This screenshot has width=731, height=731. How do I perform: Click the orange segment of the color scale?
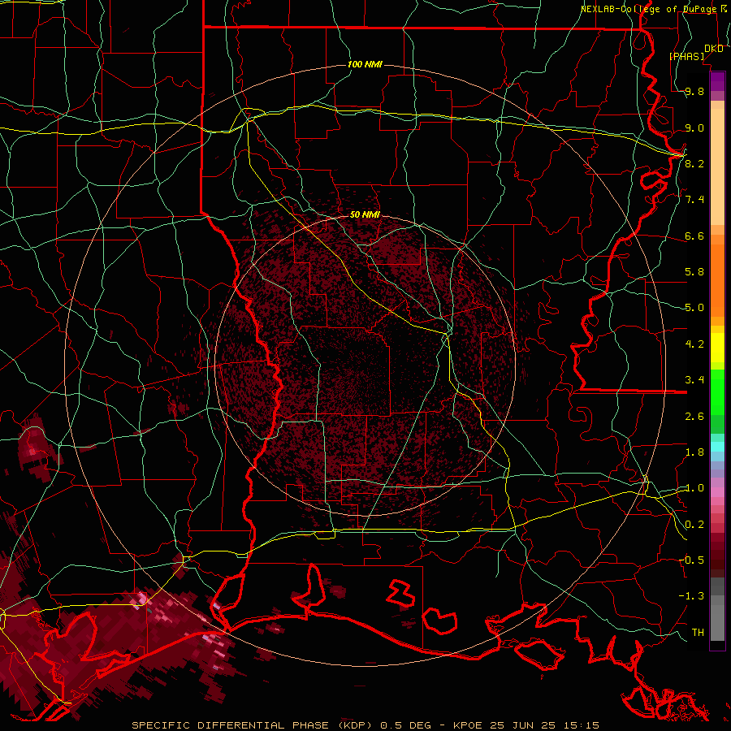717,279
